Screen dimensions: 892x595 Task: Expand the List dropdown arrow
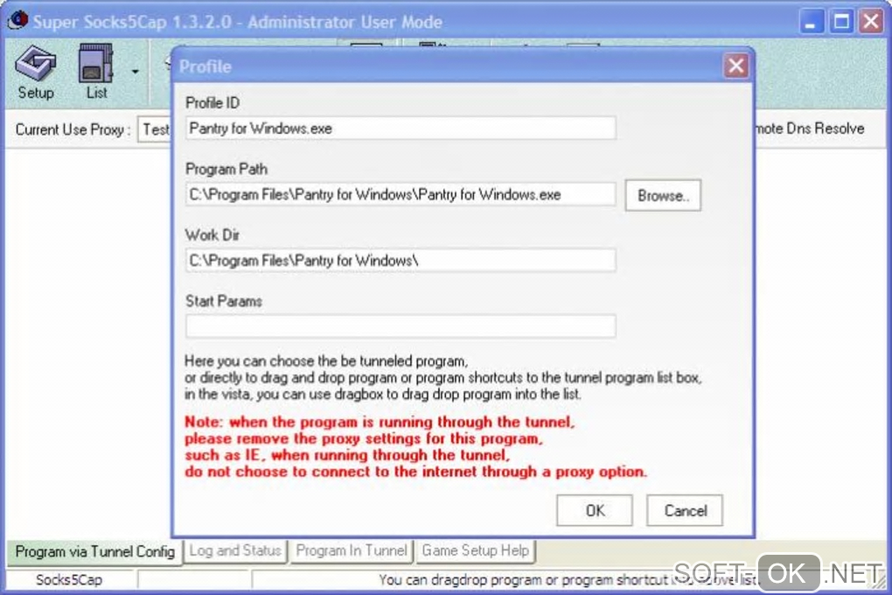[x=135, y=72]
